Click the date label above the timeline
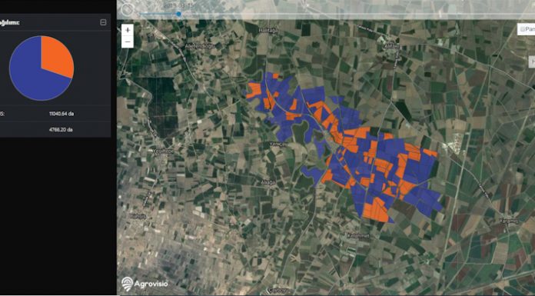The image size is (535, 296). (x=178, y=5)
